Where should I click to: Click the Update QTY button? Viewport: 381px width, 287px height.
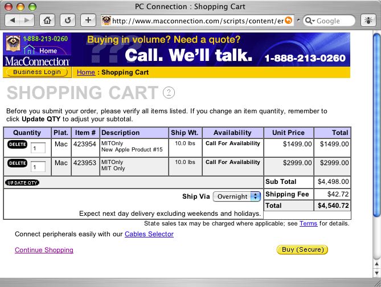tap(22, 182)
